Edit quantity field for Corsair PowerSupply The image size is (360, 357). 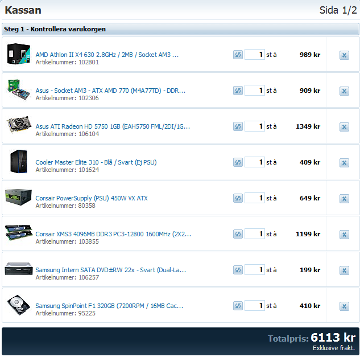tap(255, 198)
